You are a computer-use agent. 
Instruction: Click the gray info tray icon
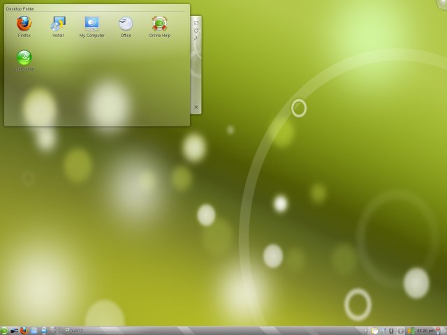coord(400,331)
